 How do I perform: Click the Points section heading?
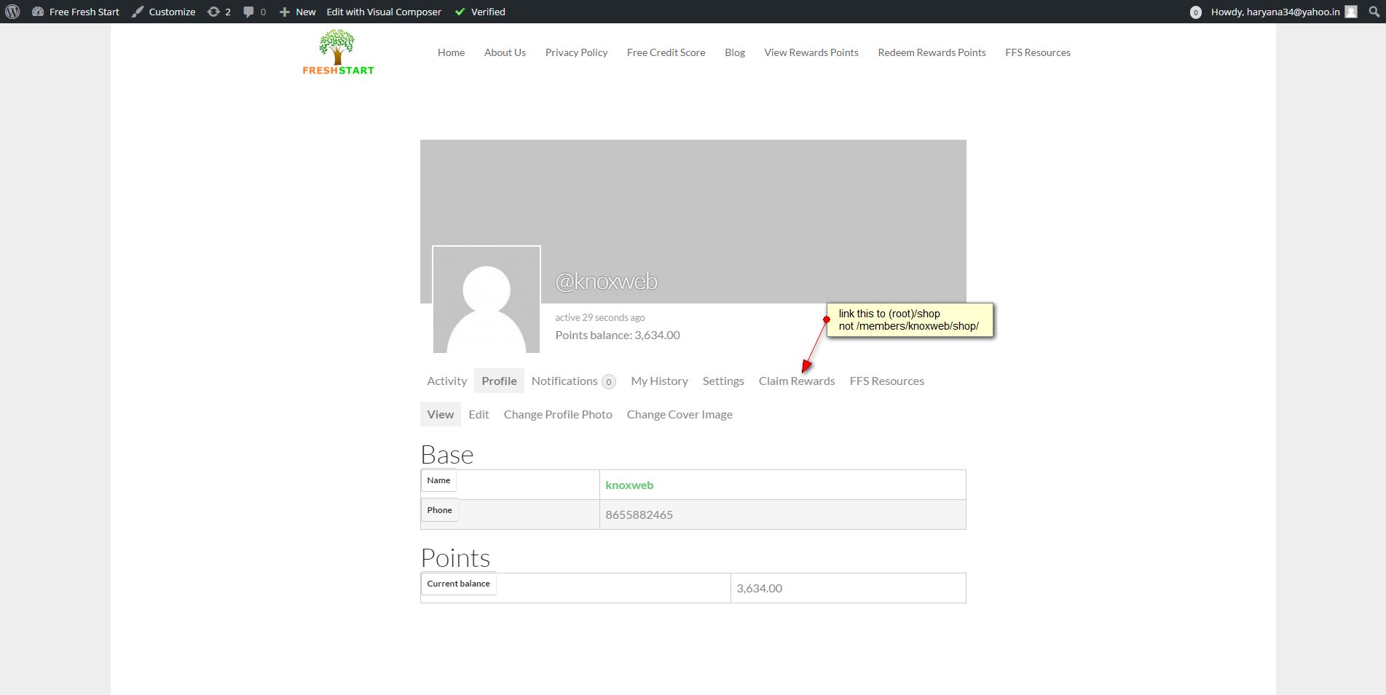[x=455, y=558]
